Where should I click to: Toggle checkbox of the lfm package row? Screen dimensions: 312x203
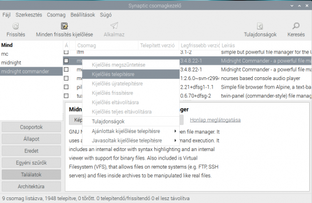click(66, 52)
